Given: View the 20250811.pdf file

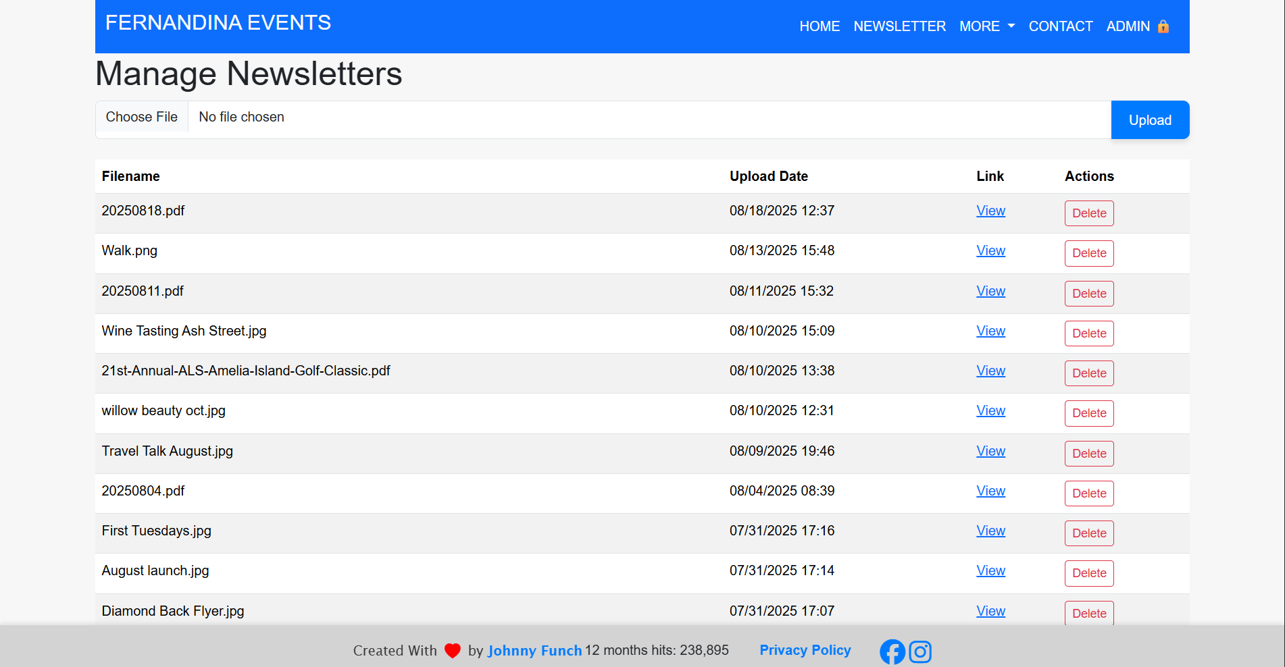Looking at the screenshot, I should 990,291.
